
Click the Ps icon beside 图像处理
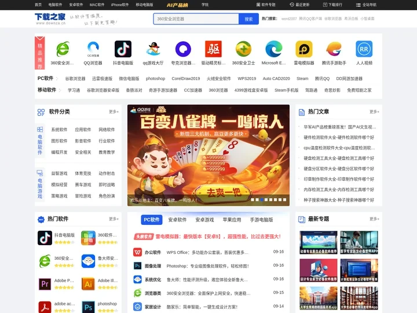[x=137, y=265]
